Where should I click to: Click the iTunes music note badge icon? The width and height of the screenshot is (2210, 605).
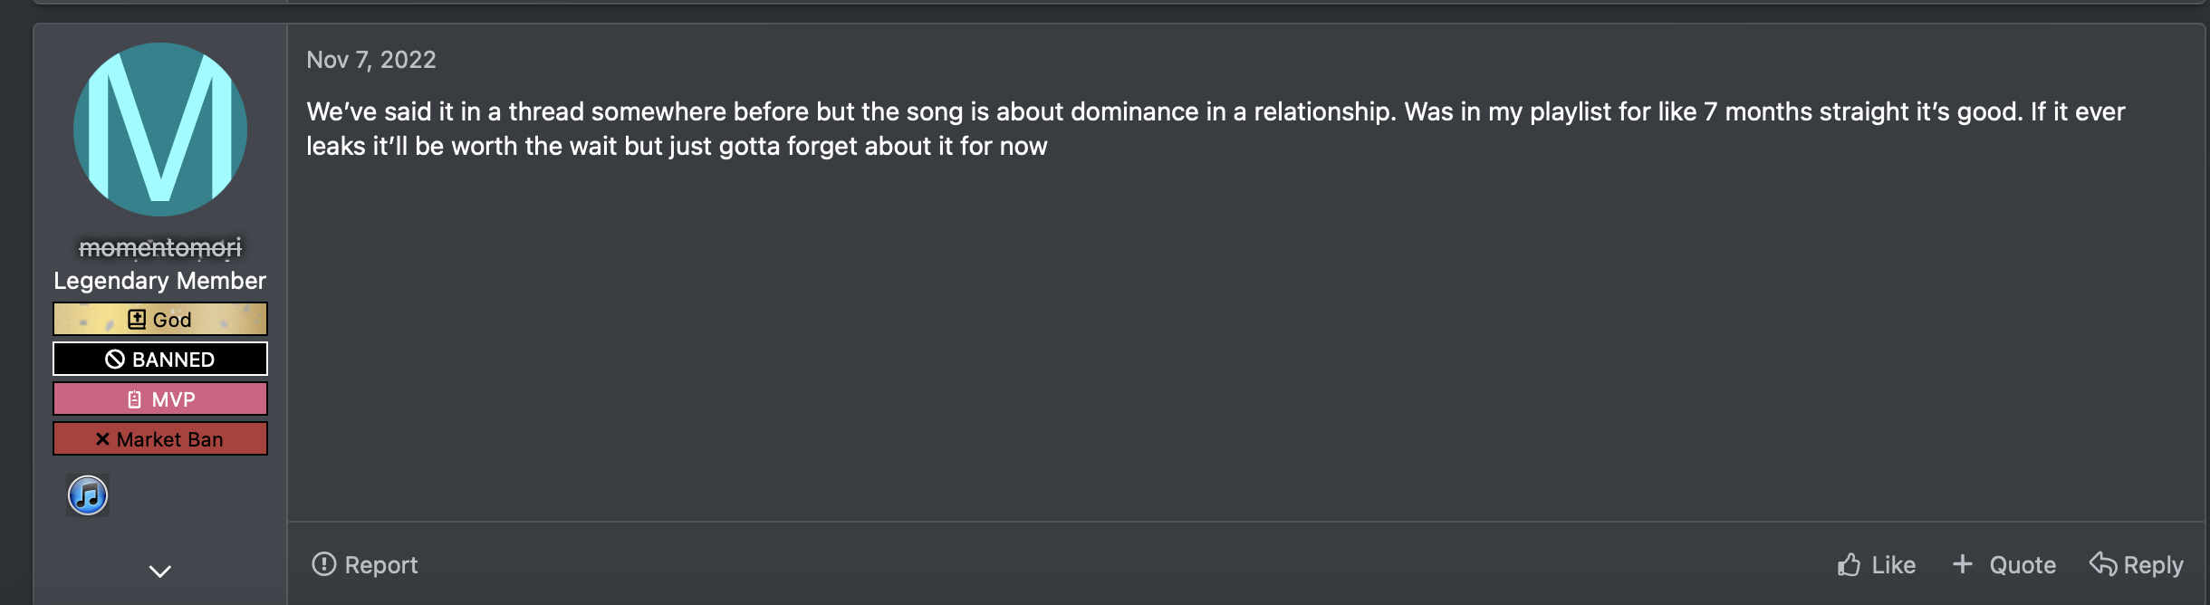click(x=88, y=495)
